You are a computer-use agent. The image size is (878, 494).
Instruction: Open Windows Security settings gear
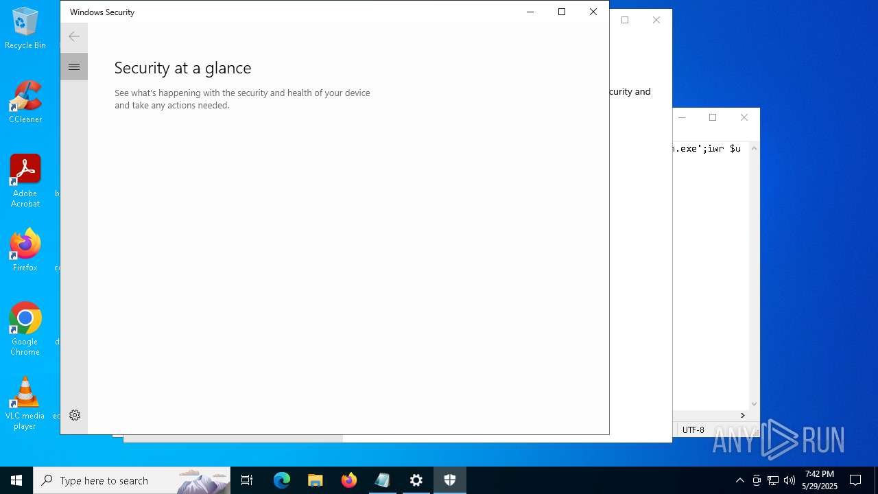[75, 415]
